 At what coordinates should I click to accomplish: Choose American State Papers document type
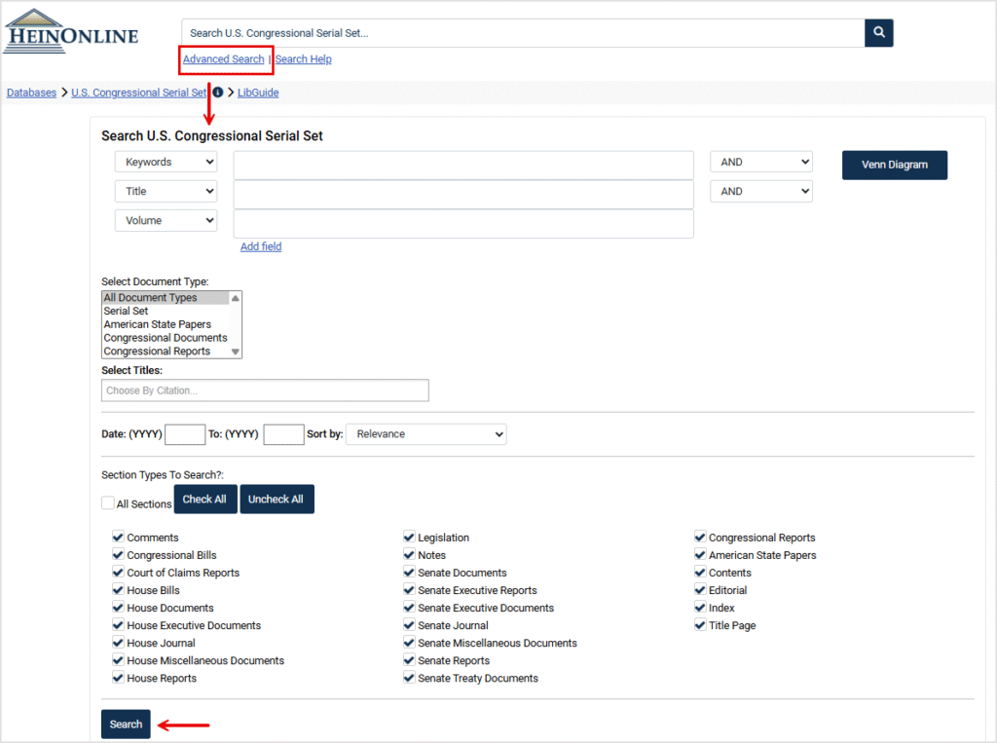tap(158, 324)
